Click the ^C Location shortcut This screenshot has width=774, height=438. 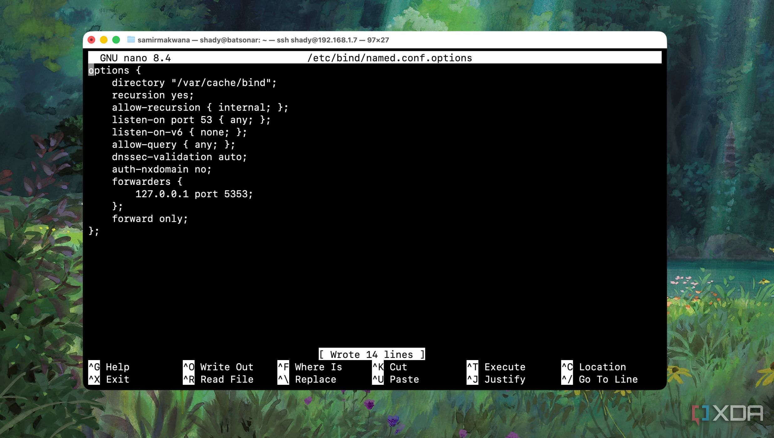[x=594, y=367]
